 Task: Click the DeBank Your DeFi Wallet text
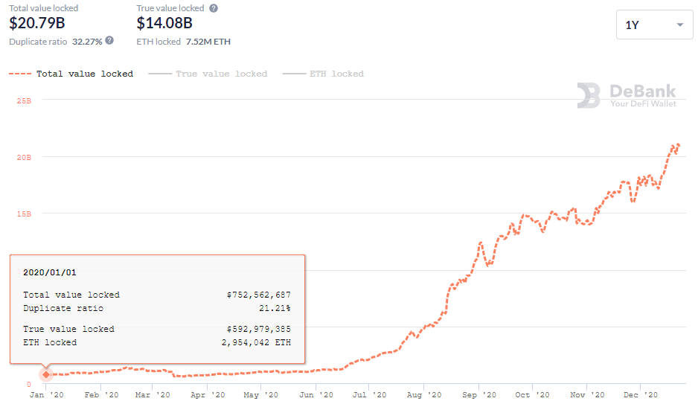[643, 97]
